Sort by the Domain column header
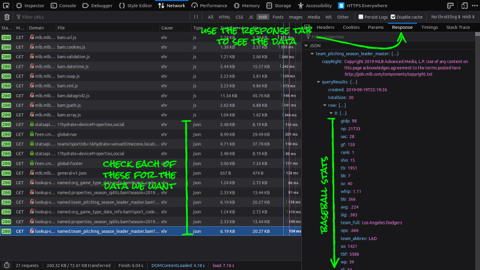 point(41,28)
